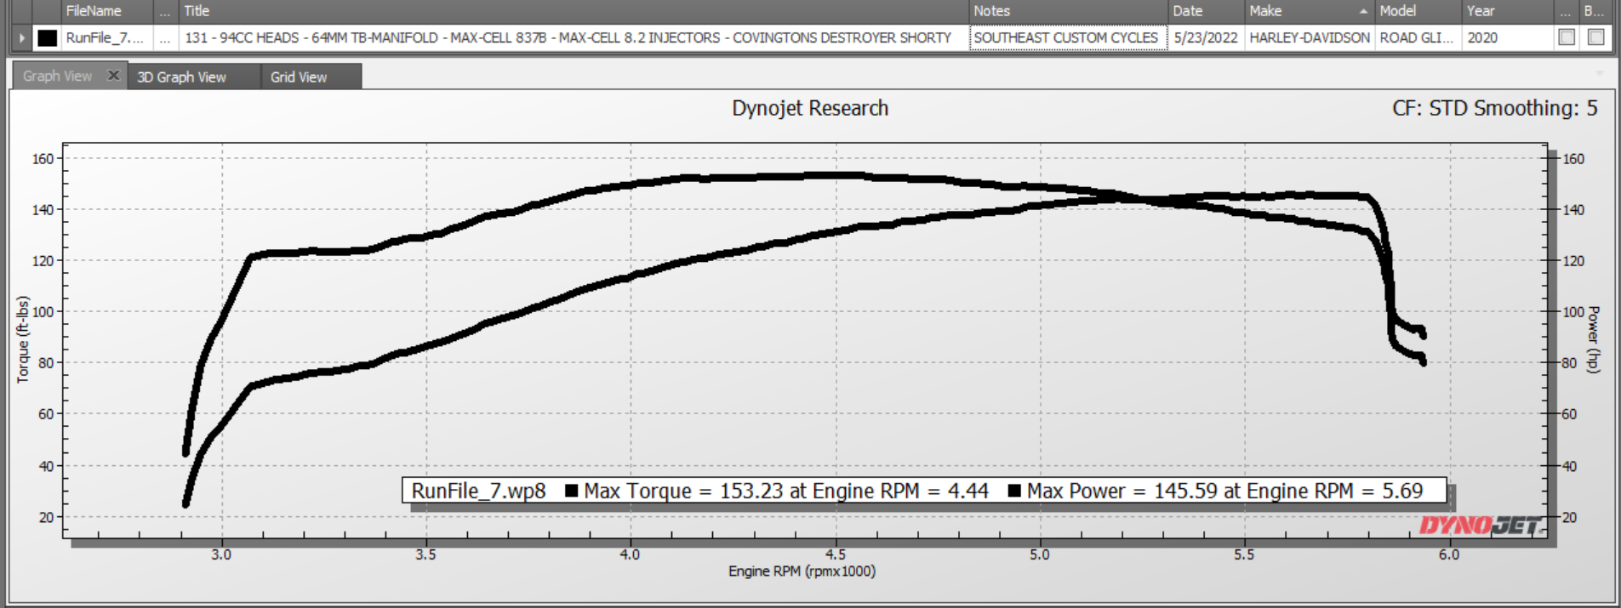This screenshot has width=1621, height=608.
Task: Click the Max Power = 145.59 legend entry
Action: click(x=1215, y=491)
